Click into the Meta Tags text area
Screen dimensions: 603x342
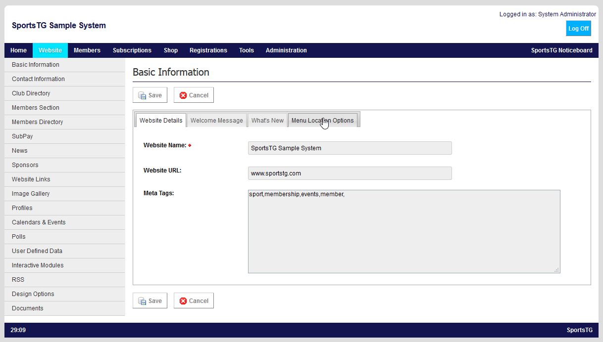point(404,231)
